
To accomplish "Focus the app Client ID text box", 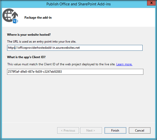I will click(75, 72).
